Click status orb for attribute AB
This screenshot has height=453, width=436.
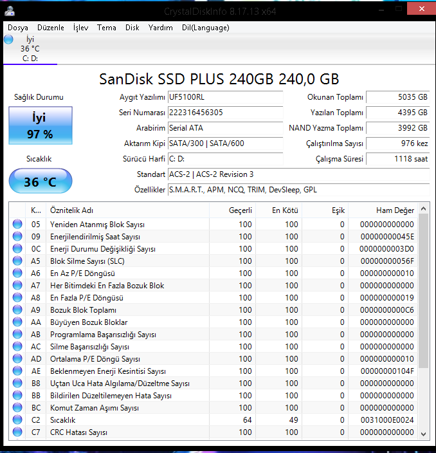pos(17,334)
